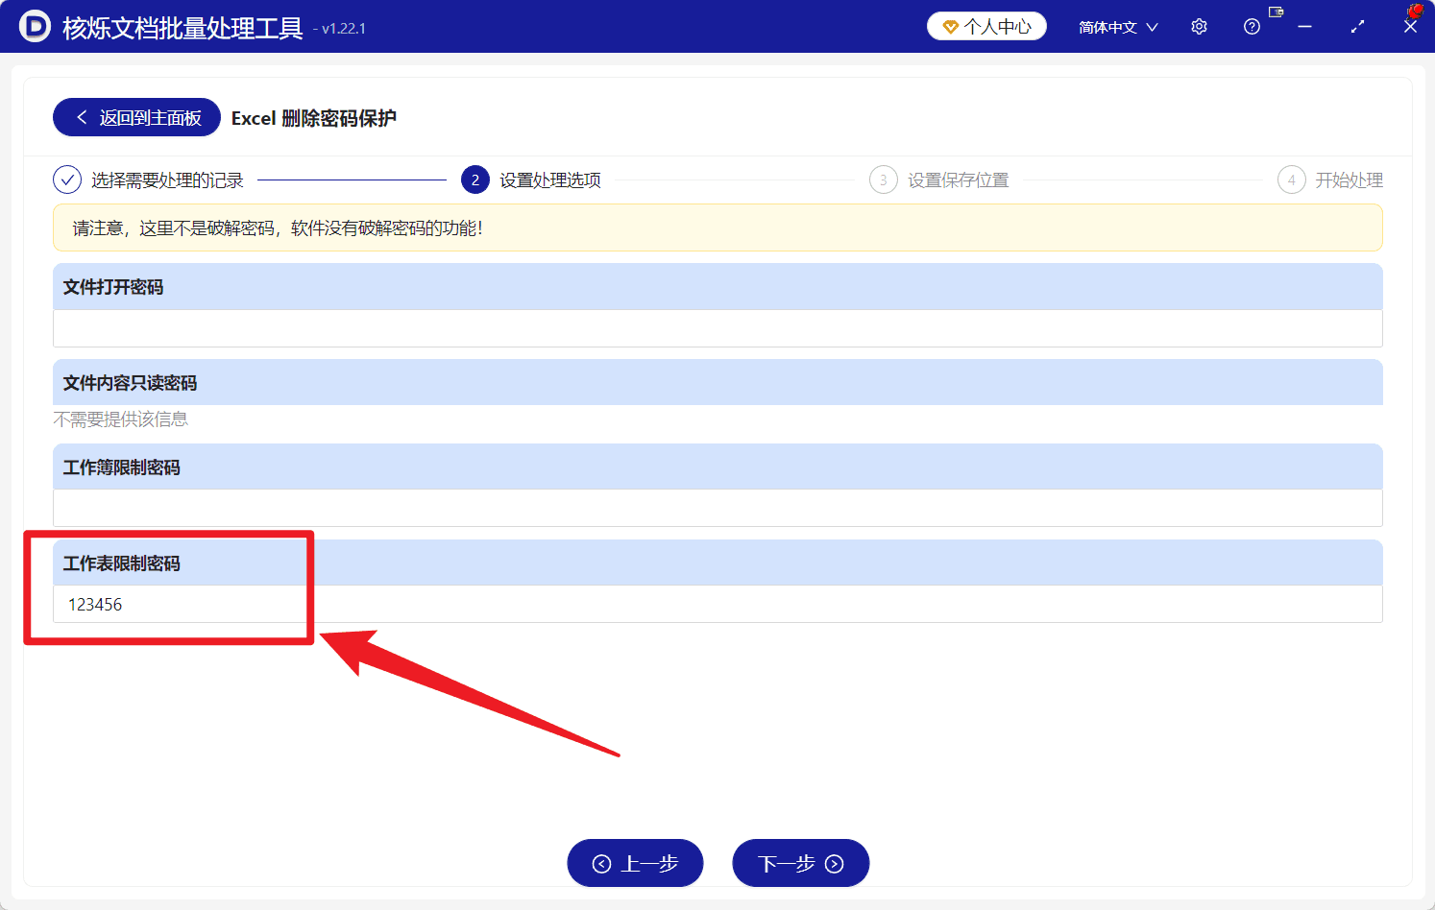Click the warning notice 请注意 text
This screenshot has width=1435, height=910.
coord(278,228)
